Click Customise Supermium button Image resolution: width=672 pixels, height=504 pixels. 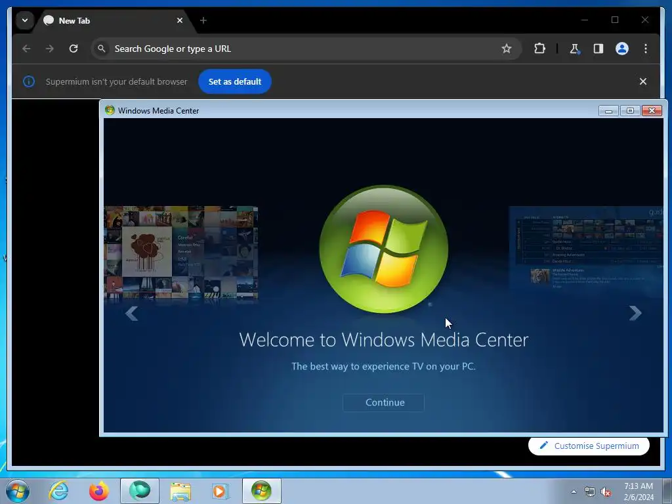(589, 446)
